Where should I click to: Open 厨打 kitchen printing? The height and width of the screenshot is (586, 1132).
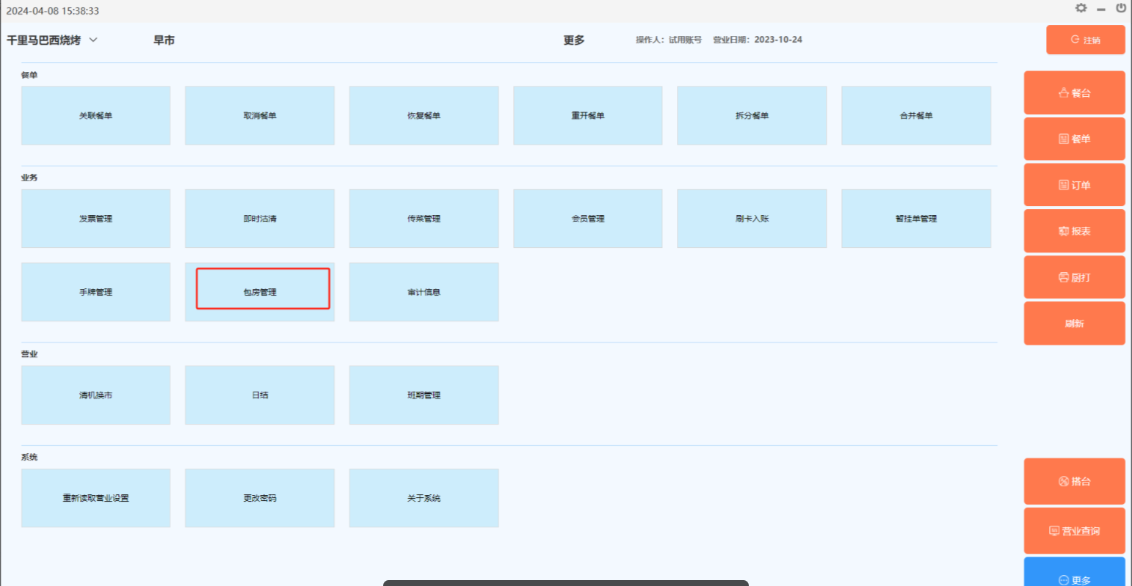(x=1074, y=277)
